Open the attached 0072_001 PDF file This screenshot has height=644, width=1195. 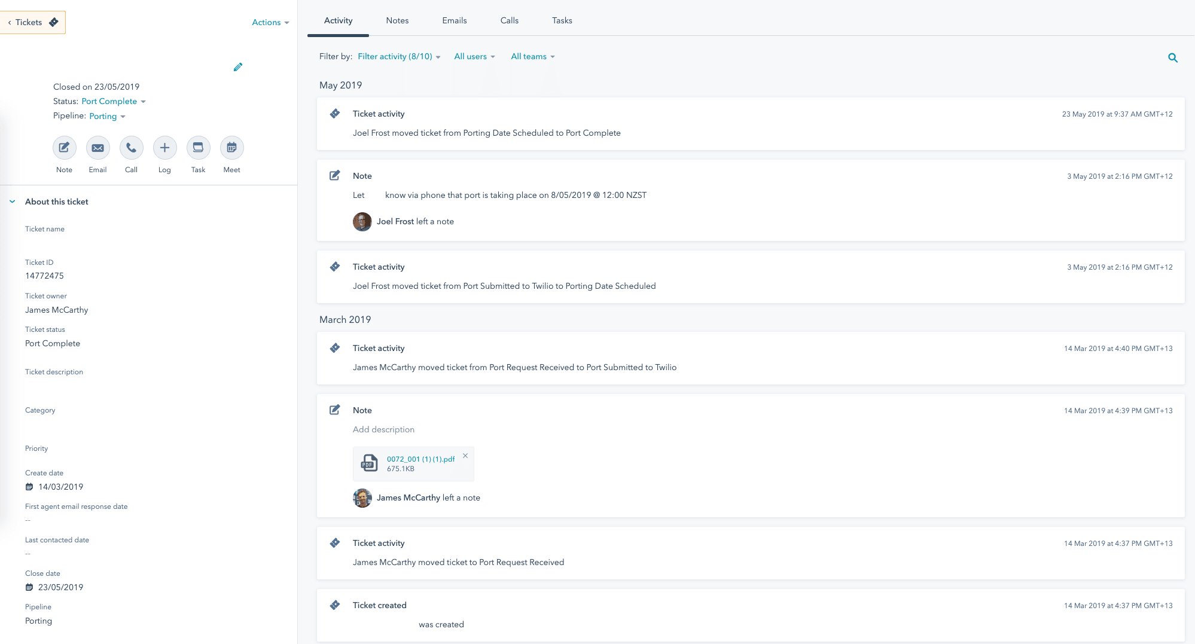(419, 459)
